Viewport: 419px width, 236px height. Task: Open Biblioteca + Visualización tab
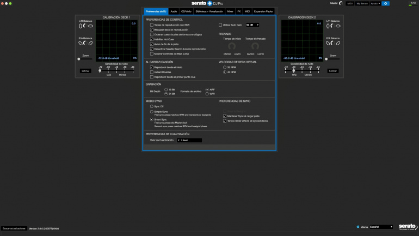(x=209, y=11)
